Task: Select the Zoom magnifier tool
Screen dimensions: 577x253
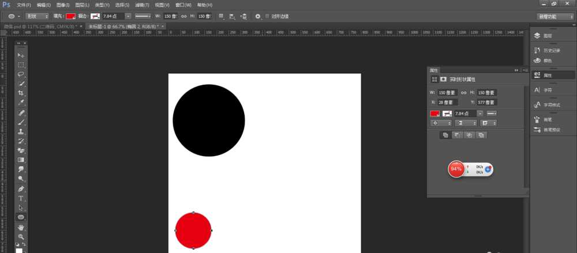Action: coord(21,236)
